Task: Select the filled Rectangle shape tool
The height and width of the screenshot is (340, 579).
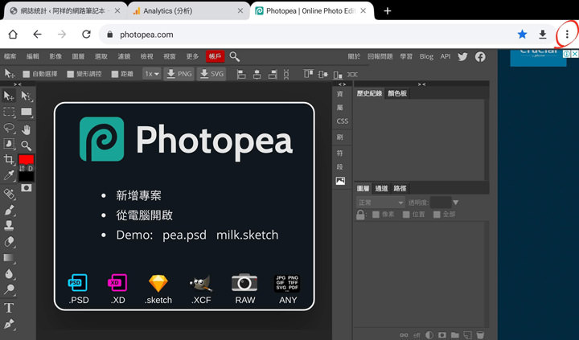Action: tap(27, 112)
